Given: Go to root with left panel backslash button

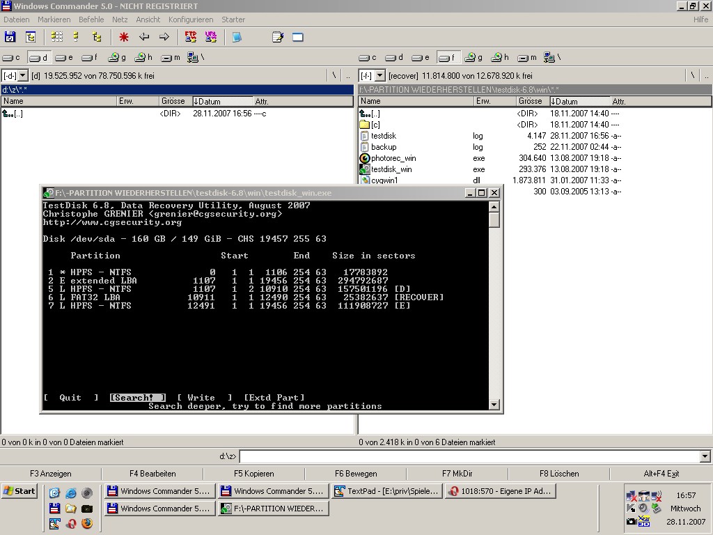Looking at the screenshot, I should [335, 75].
